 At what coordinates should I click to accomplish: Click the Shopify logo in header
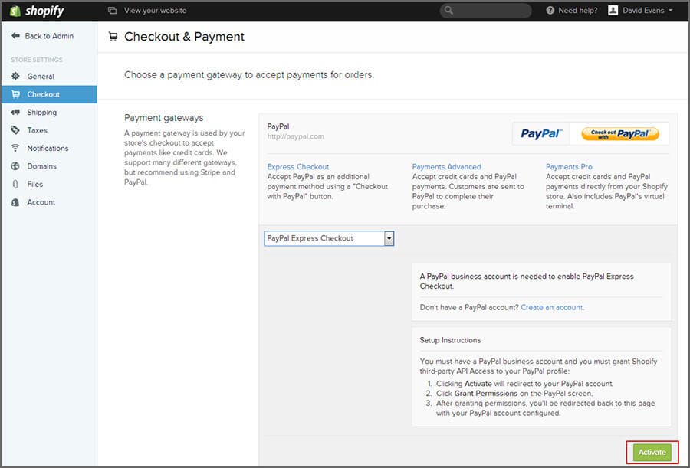[36, 11]
